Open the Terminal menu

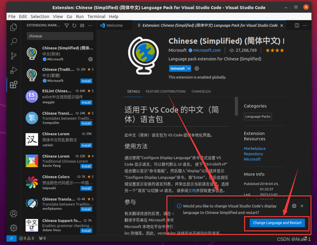(x=96, y=17)
